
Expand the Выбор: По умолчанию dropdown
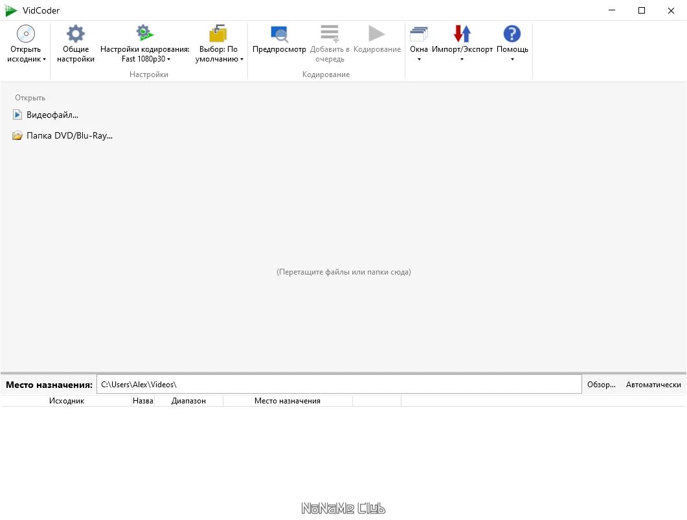coord(242,60)
